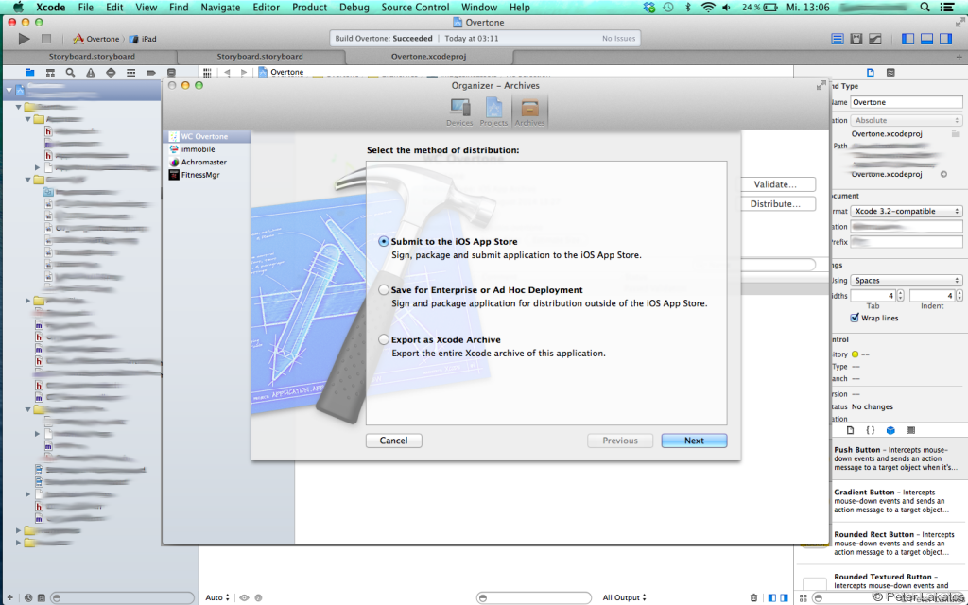Show the Code Snippet library braces icon
The height and width of the screenshot is (605, 968).
click(871, 430)
